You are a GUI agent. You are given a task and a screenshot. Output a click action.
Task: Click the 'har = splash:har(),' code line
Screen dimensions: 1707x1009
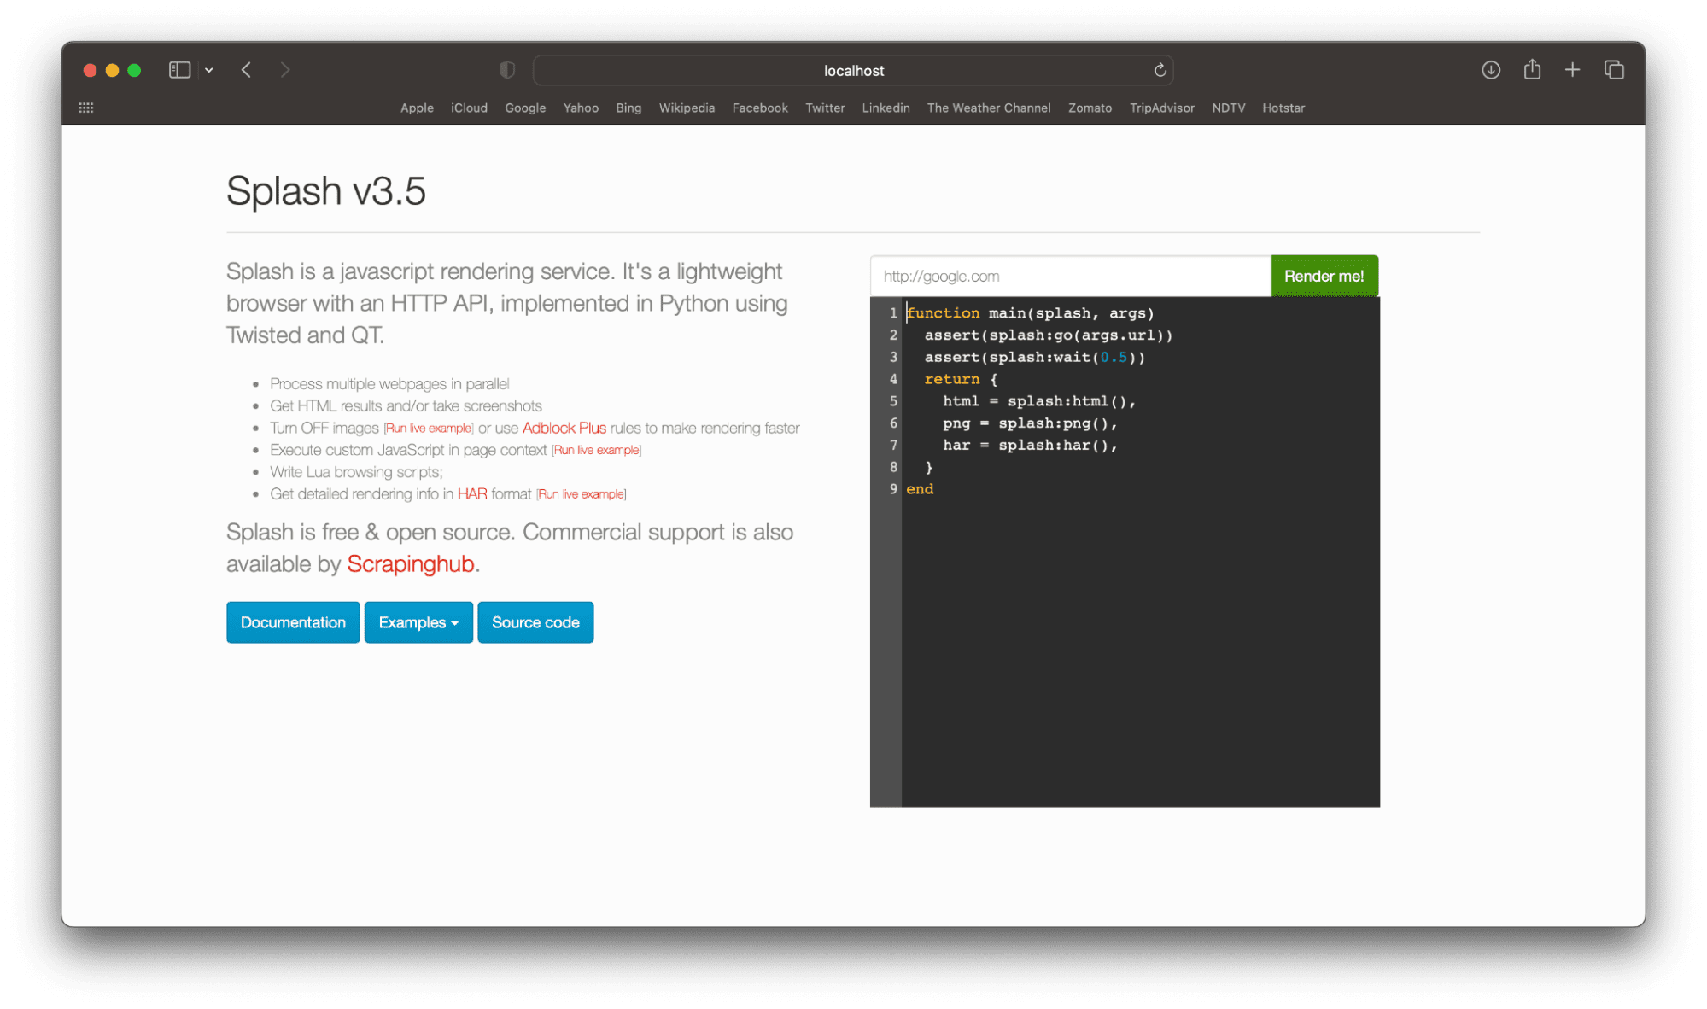(1030, 446)
